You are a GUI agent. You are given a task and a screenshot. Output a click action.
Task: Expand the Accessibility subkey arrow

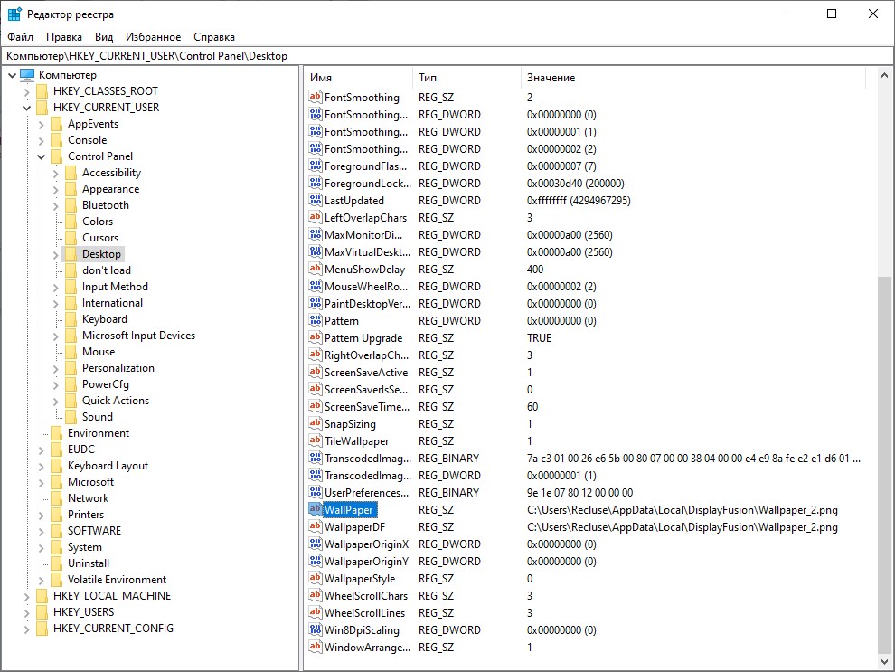[x=56, y=173]
